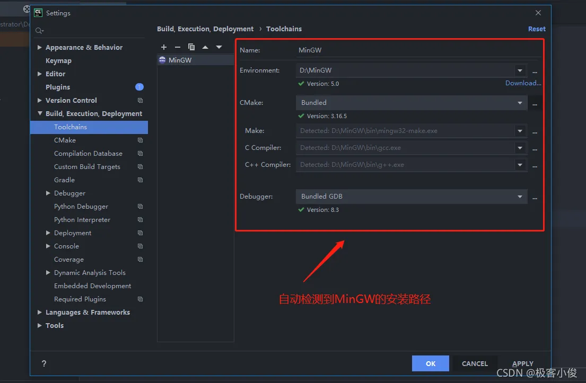Click the Reset link
586x383 pixels.
pos(537,29)
